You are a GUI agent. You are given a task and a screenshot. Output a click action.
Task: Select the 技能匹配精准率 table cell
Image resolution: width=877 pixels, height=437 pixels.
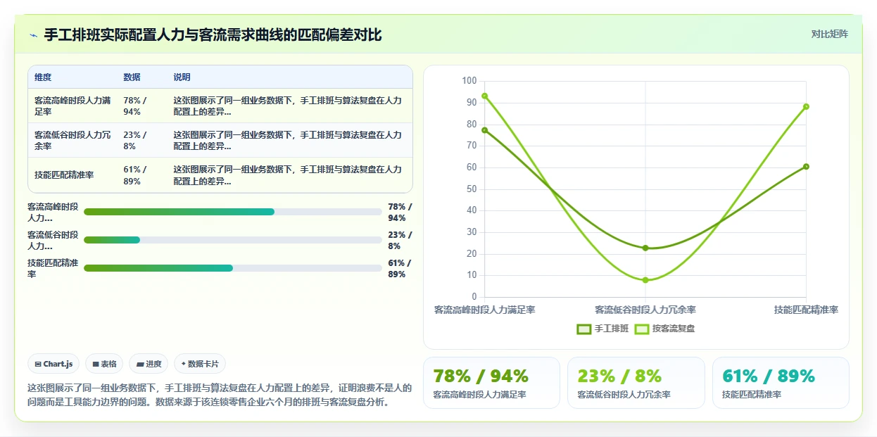tap(72, 175)
